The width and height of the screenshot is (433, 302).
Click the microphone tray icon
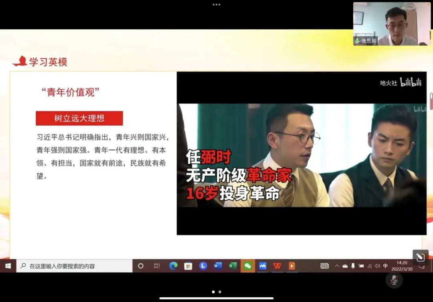(353, 266)
